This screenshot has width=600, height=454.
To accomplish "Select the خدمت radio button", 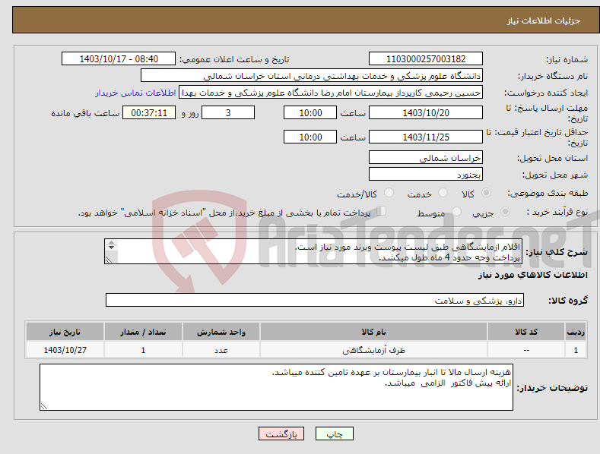I will [x=443, y=193].
